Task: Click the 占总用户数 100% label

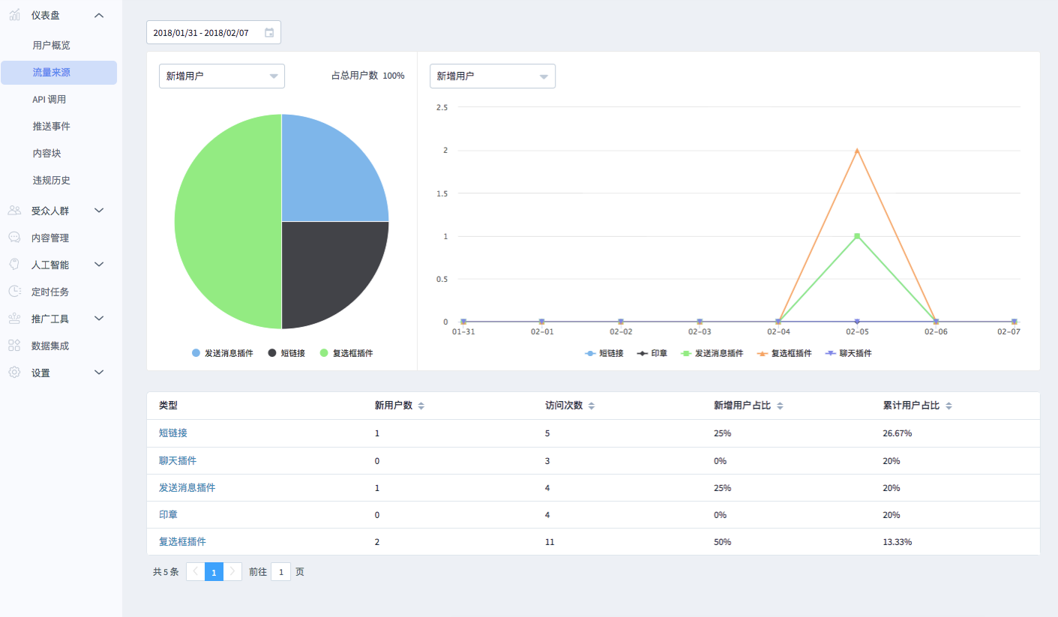Action: (x=367, y=76)
